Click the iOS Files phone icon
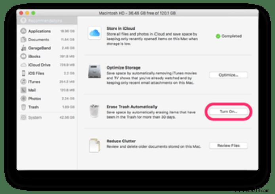 23,73
